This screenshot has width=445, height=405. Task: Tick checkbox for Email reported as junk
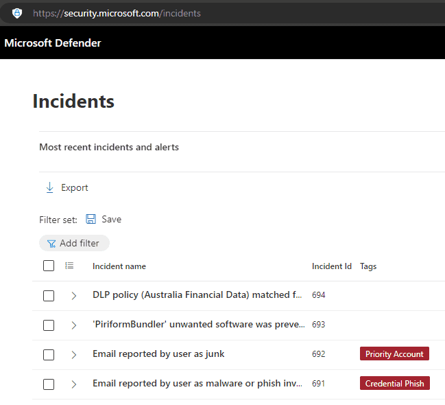(49, 355)
